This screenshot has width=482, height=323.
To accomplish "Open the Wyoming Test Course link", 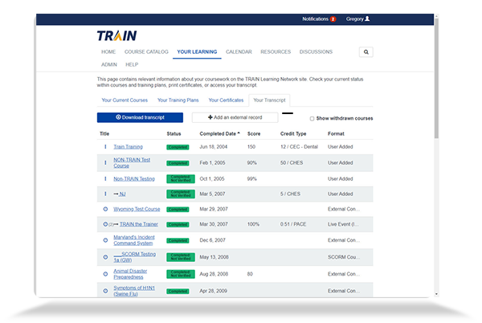I will pos(137,209).
